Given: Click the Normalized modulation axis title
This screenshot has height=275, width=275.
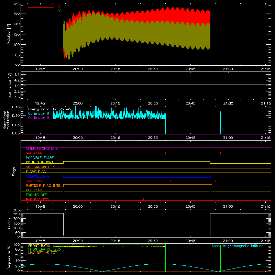Looking at the screenshot, I should pos(7,120).
